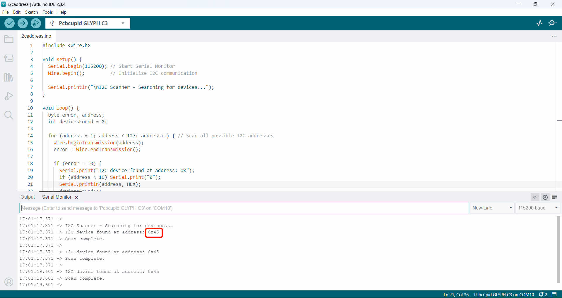This screenshot has width=562, height=298.
Task: Open the Boards Manager panel
Action: tap(8, 58)
